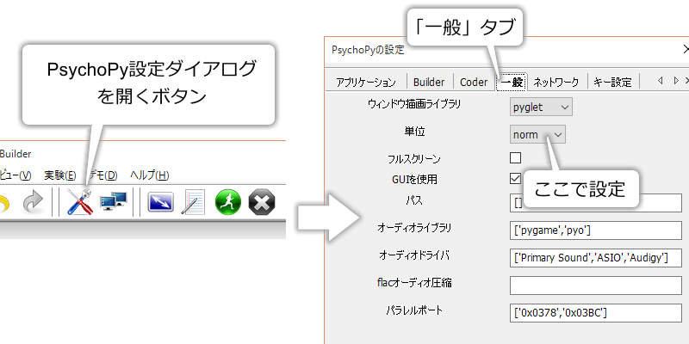Viewport: 689px width, 344px height.
Task: Switch to the Coder preferences tab
Action: (474, 82)
